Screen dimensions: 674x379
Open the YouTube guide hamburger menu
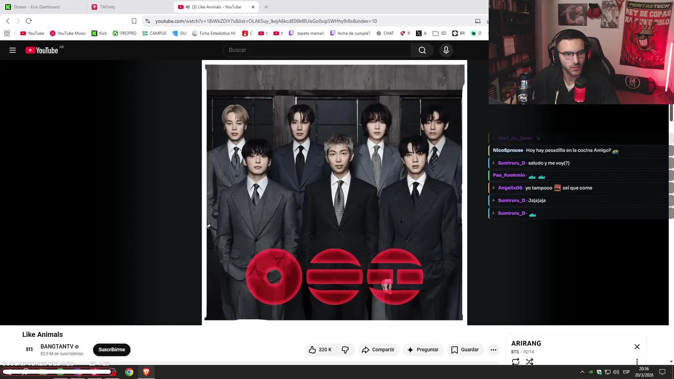[13, 50]
